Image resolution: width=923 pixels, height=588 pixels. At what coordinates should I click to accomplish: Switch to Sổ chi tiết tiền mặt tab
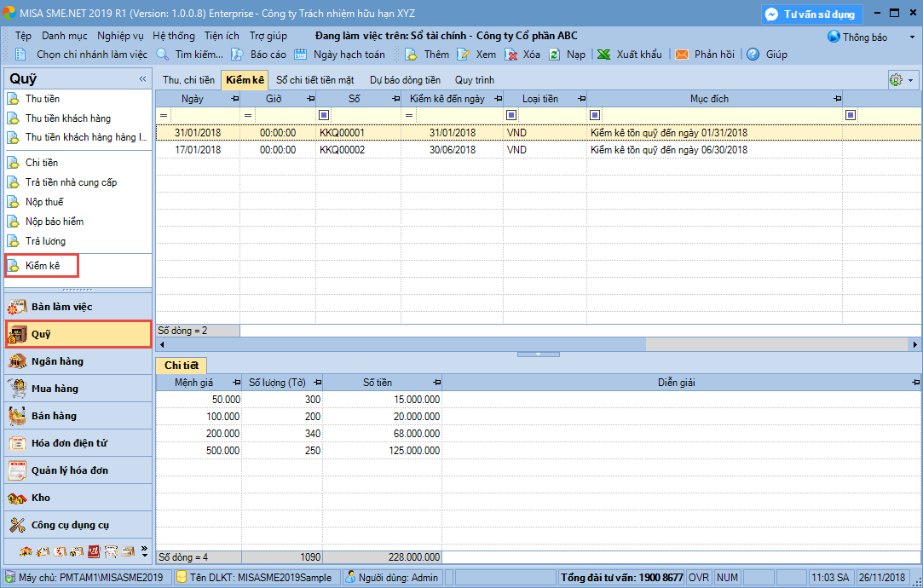[314, 80]
